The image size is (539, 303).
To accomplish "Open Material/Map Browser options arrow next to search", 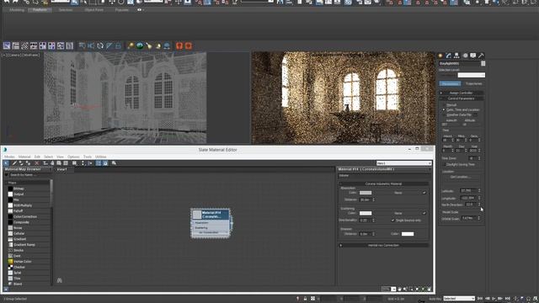I will point(7,175).
